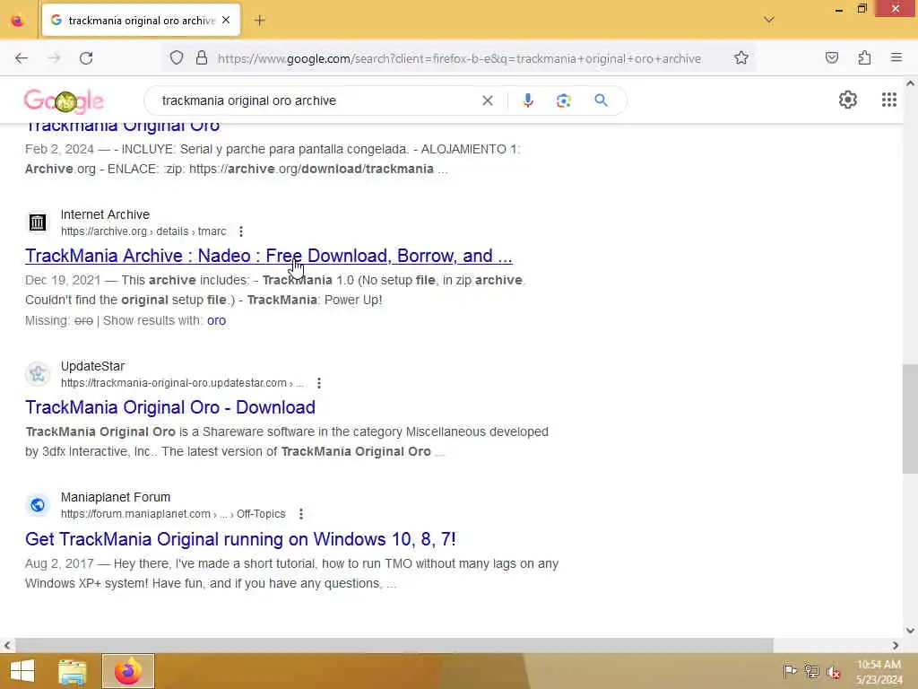Click the page's vertical scrollbar thumb
This screenshot has height=689, width=918.
pyautogui.click(x=910, y=418)
